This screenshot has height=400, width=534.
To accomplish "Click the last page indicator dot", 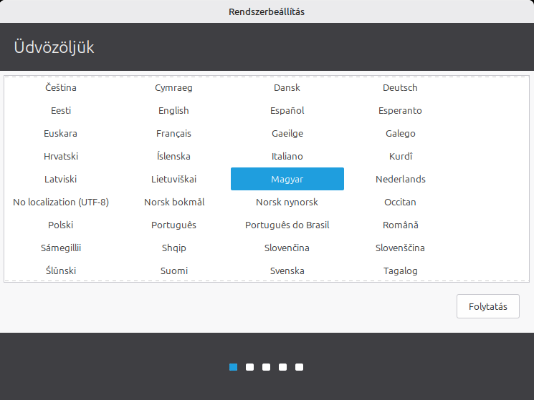I will click(x=299, y=367).
